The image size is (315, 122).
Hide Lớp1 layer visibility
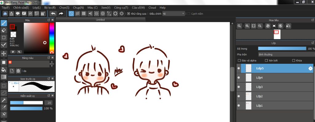pyautogui.click(x=239, y=105)
